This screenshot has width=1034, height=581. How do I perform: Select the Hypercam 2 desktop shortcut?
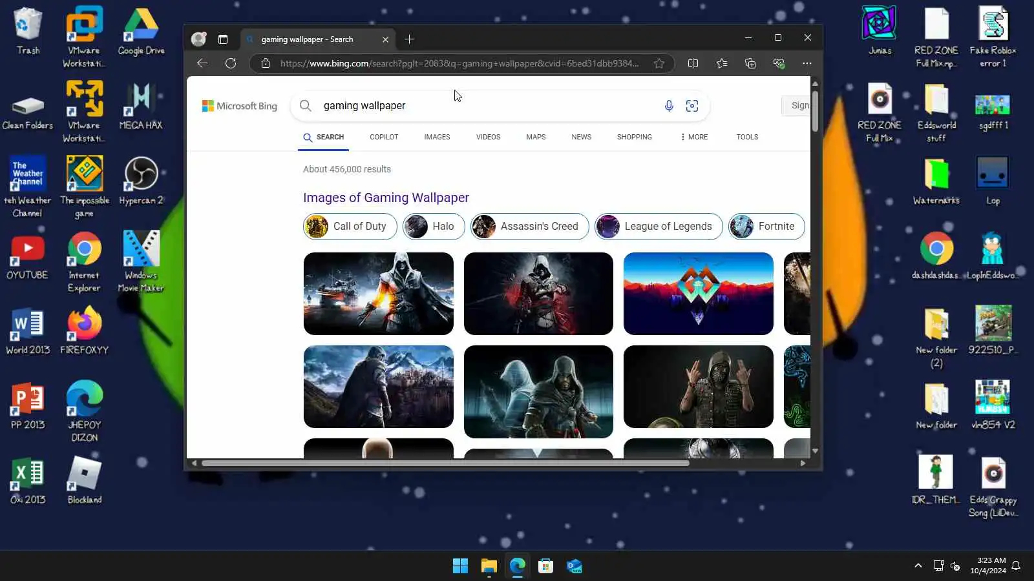click(x=141, y=181)
